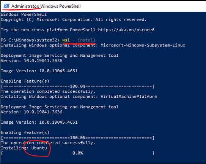Click the first Version: 10.0.19041.3636 line

pyautogui.click(x=31, y=61)
